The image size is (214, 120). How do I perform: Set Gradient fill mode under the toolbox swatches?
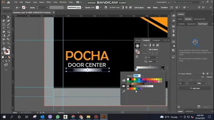coord(6,57)
